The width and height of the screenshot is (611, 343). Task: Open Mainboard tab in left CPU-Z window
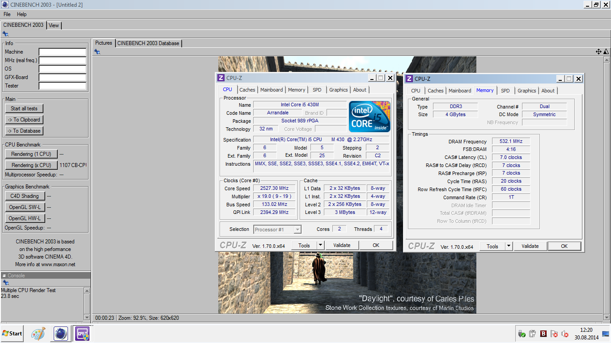pyautogui.click(x=272, y=90)
